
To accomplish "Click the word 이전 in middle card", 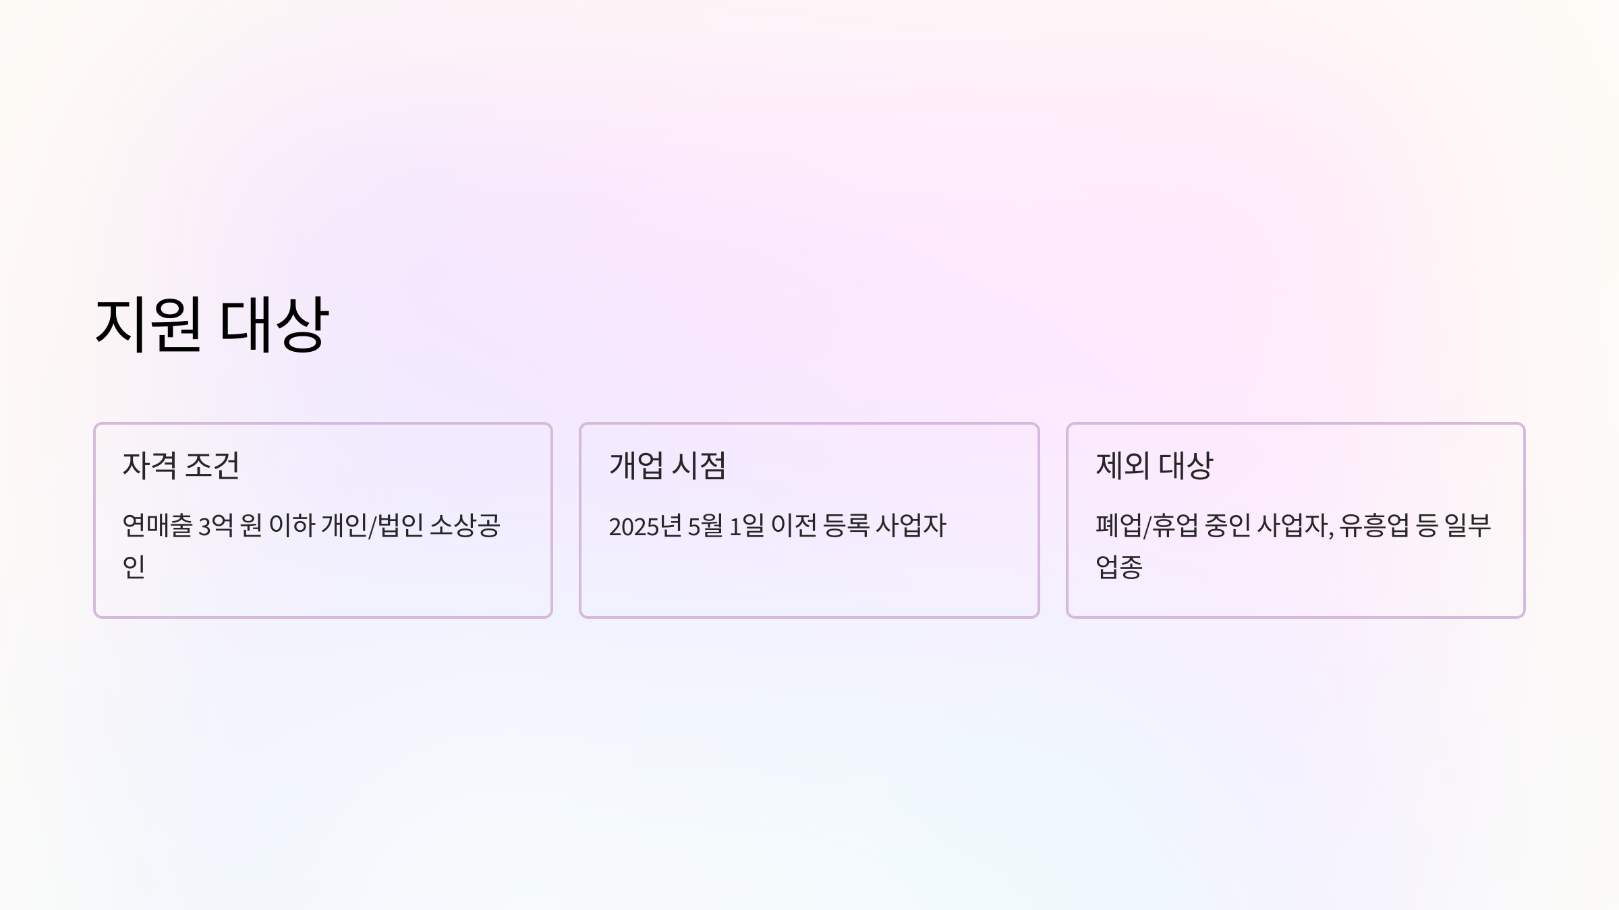I will click(794, 526).
